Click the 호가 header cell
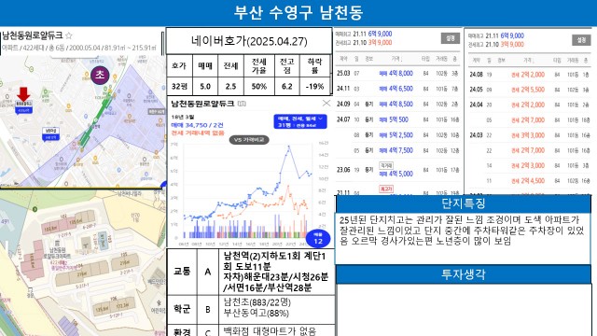The height and width of the screenshot is (336, 597). (179, 66)
